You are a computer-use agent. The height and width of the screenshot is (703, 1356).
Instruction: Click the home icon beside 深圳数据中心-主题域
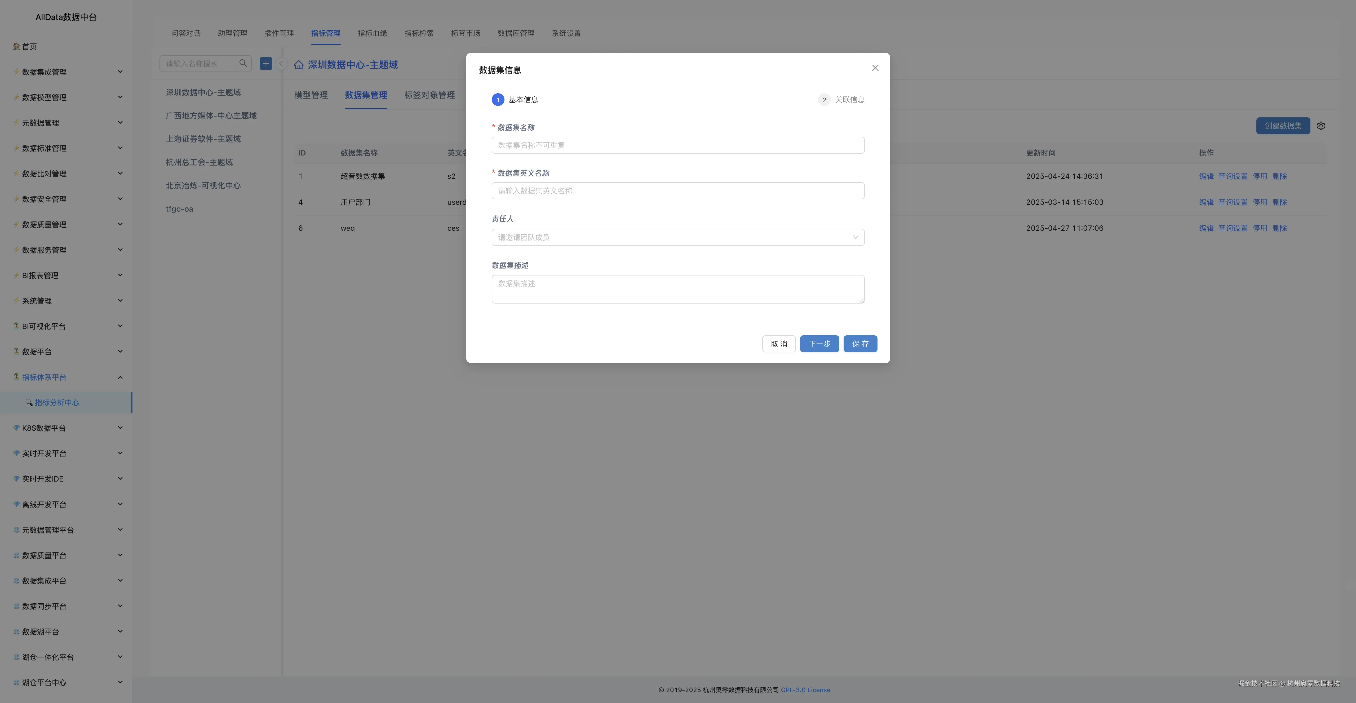299,65
